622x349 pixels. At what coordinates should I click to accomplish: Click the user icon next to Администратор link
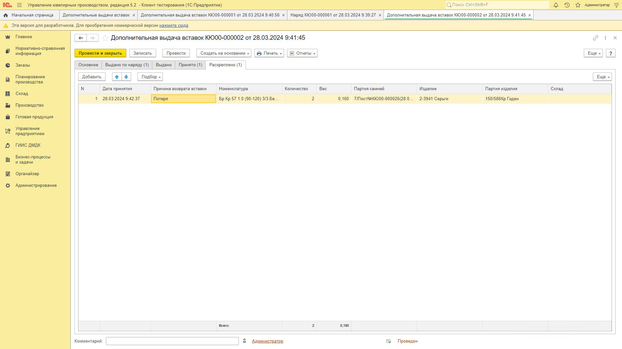pos(245,341)
